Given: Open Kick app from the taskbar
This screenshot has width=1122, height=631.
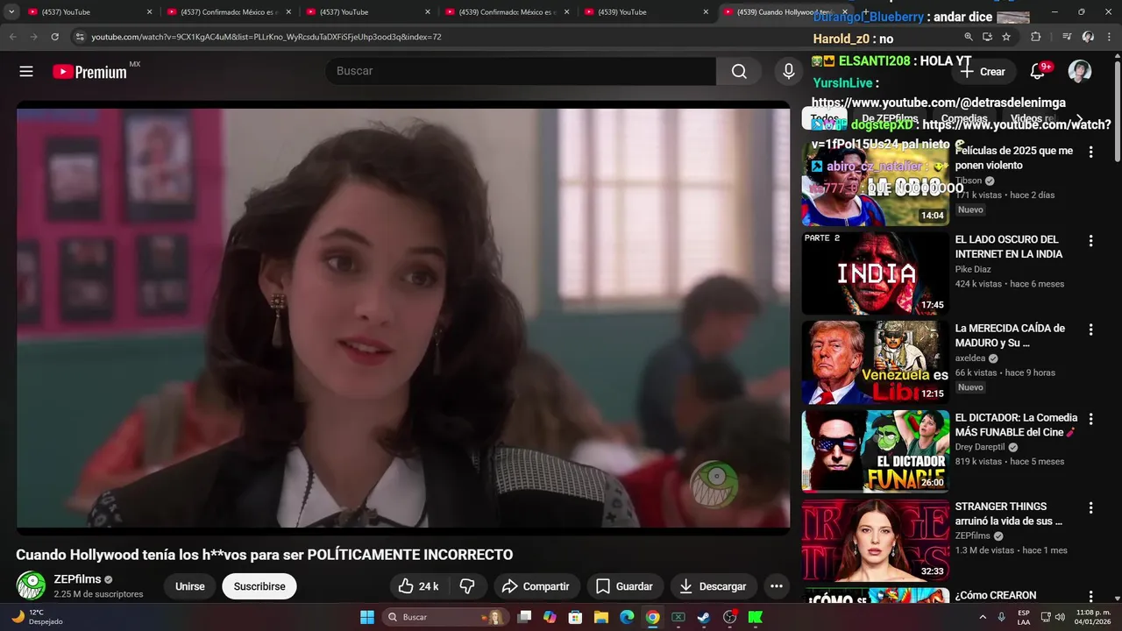Looking at the screenshot, I should point(755,617).
